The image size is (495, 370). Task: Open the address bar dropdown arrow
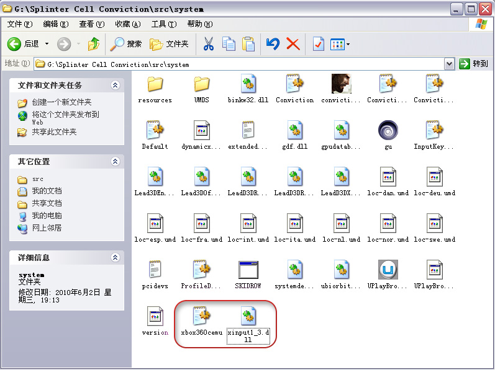click(x=450, y=64)
